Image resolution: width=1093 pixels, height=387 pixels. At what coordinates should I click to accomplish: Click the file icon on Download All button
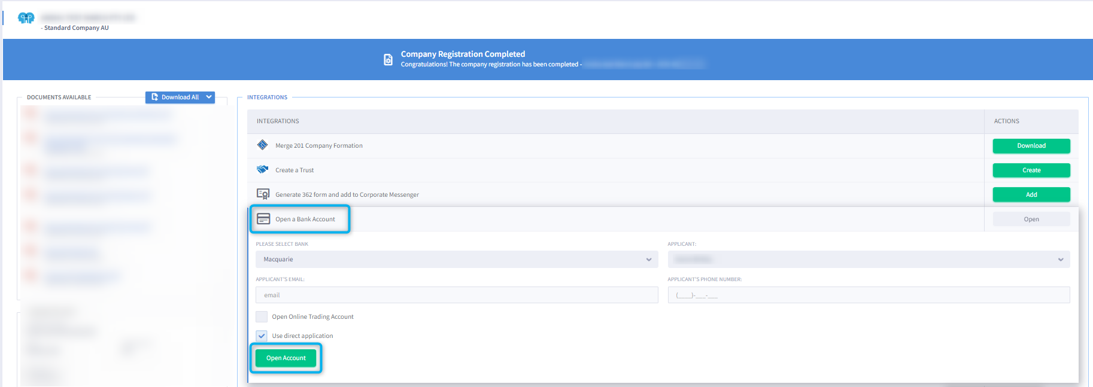[155, 97]
